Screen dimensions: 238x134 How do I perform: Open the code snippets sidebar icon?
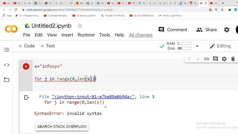[7, 65]
